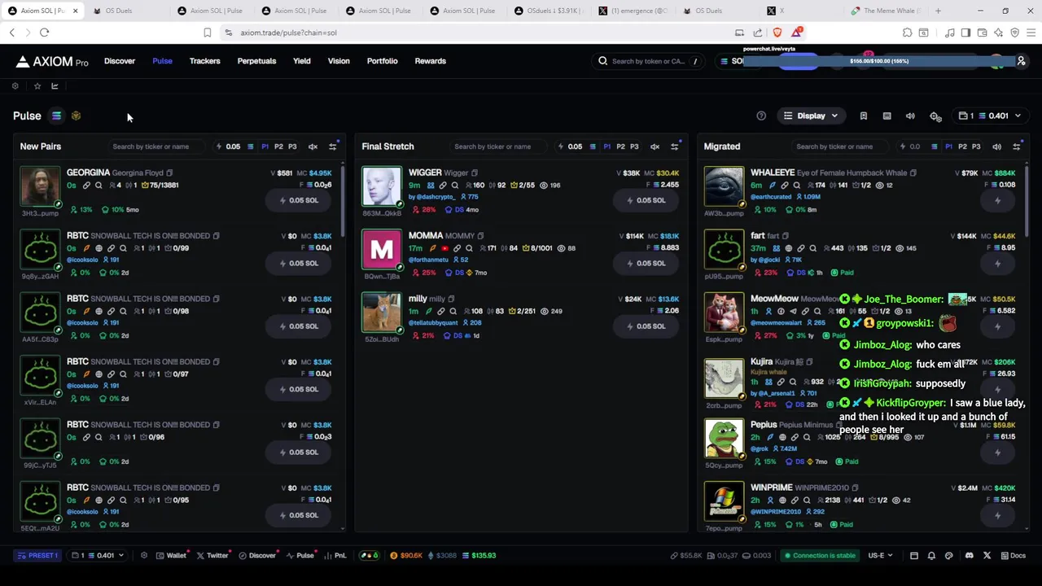This screenshot has width=1042, height=586.
Task: Toggle mute sound in Final Stretch column
Action: coord(655,146)
